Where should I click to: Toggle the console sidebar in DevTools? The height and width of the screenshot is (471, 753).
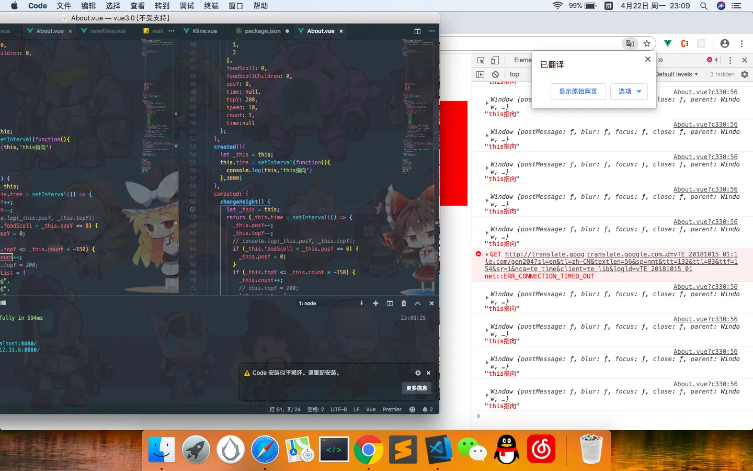(x=481, y=74)
